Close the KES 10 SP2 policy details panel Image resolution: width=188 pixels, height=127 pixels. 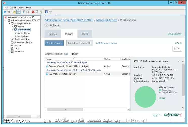[179, 61]
